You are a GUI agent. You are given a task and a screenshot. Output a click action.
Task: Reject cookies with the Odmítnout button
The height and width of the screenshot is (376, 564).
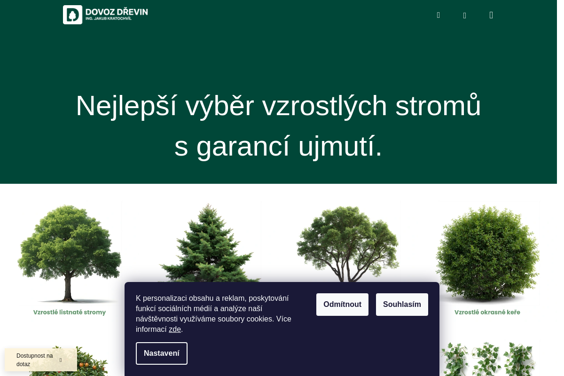(342, 305)
